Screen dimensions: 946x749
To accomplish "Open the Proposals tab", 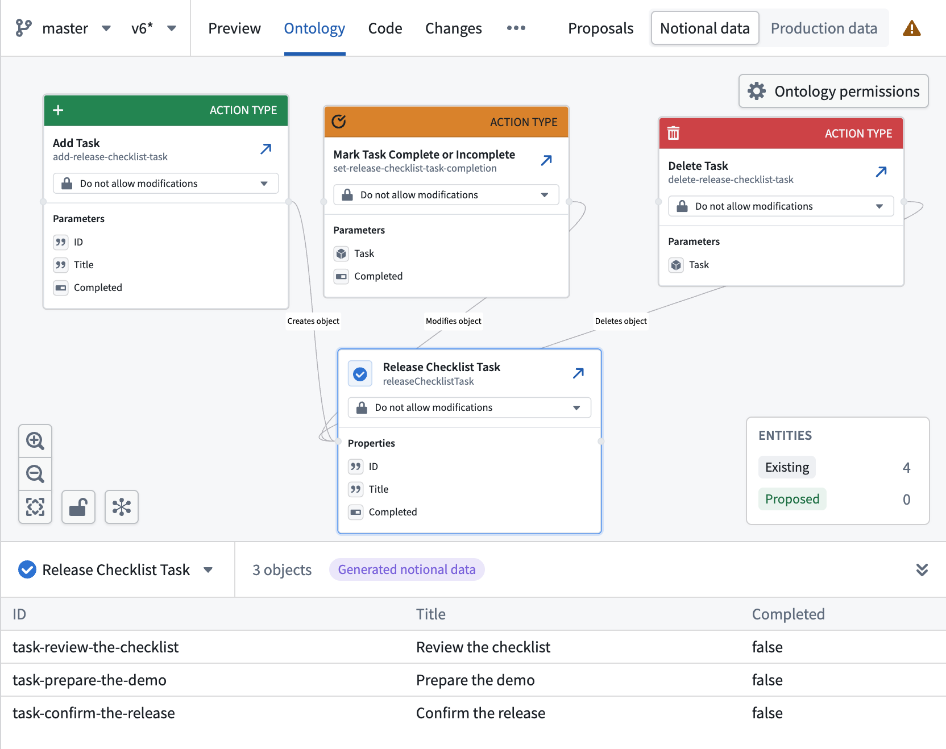I will coord(600,28).
